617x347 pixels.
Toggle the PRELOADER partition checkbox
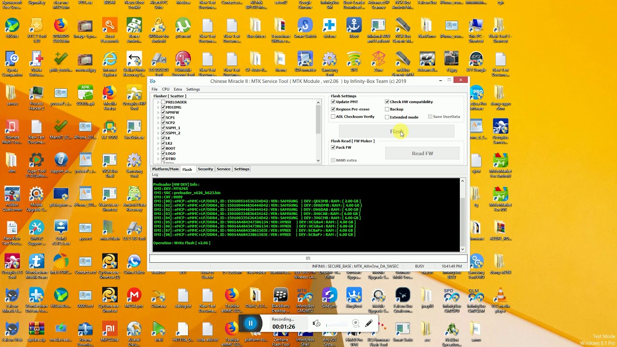[x=163, y=102]
